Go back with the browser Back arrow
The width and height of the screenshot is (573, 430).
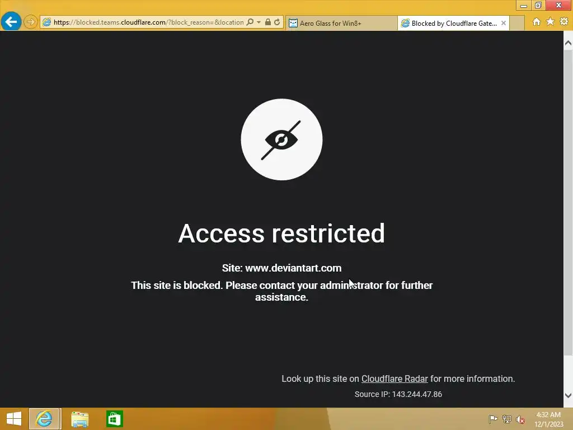11,22
